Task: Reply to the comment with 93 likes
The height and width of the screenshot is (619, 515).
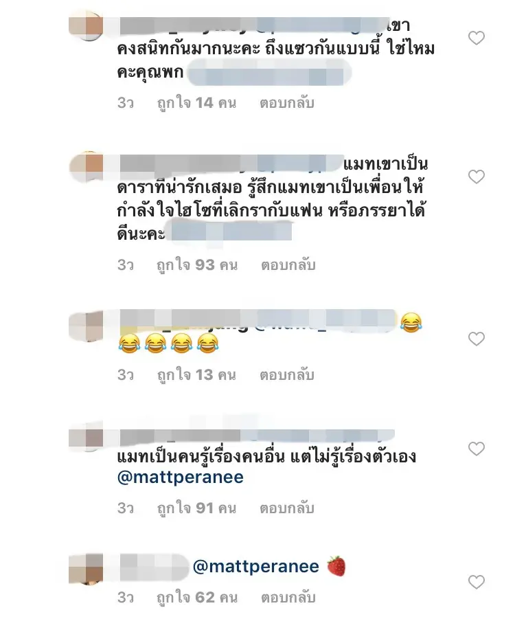Action: coord(288,265)
